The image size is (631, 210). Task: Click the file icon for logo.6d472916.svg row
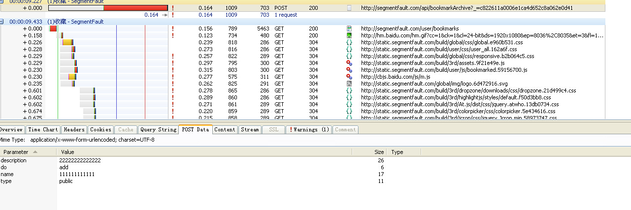tap(349, 84)
